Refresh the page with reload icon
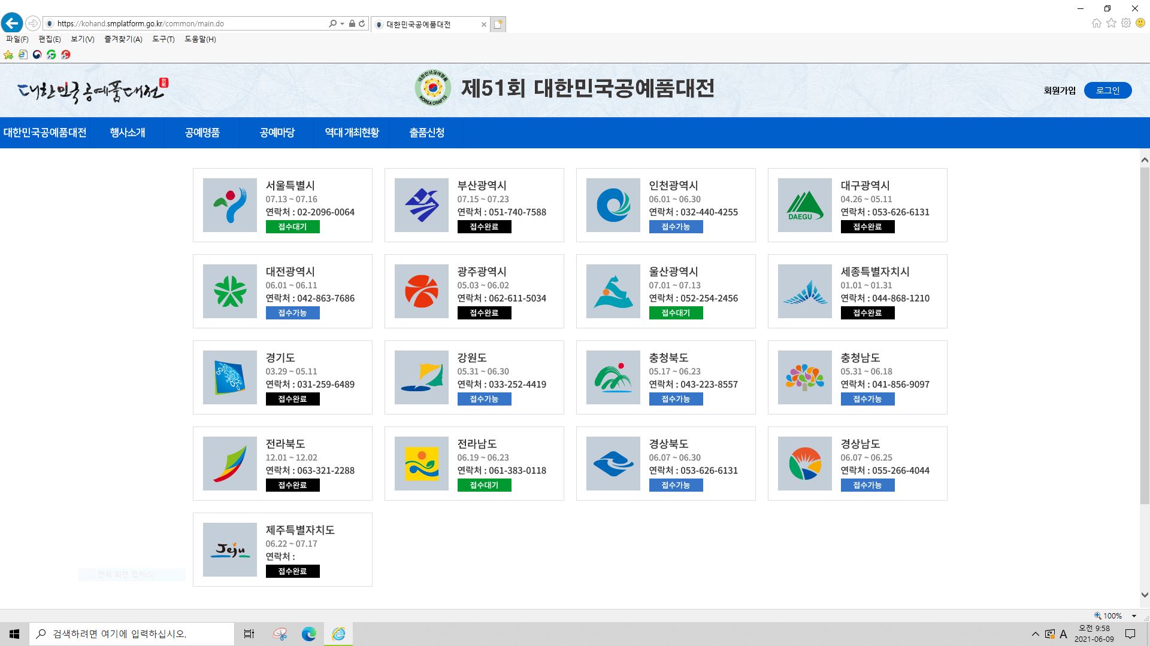The image size is (1150, 646). pyautogui.click(x=362, y=23)
